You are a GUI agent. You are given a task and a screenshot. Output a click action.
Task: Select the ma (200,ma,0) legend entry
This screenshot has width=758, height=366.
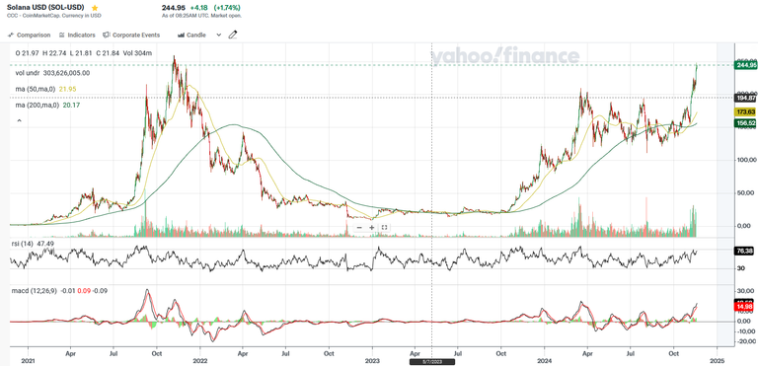[x=47, y=105]
